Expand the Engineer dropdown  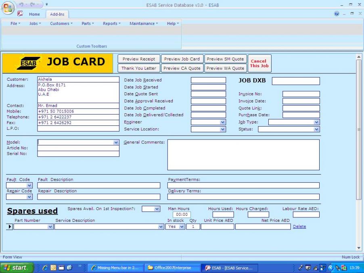point(223,122)
